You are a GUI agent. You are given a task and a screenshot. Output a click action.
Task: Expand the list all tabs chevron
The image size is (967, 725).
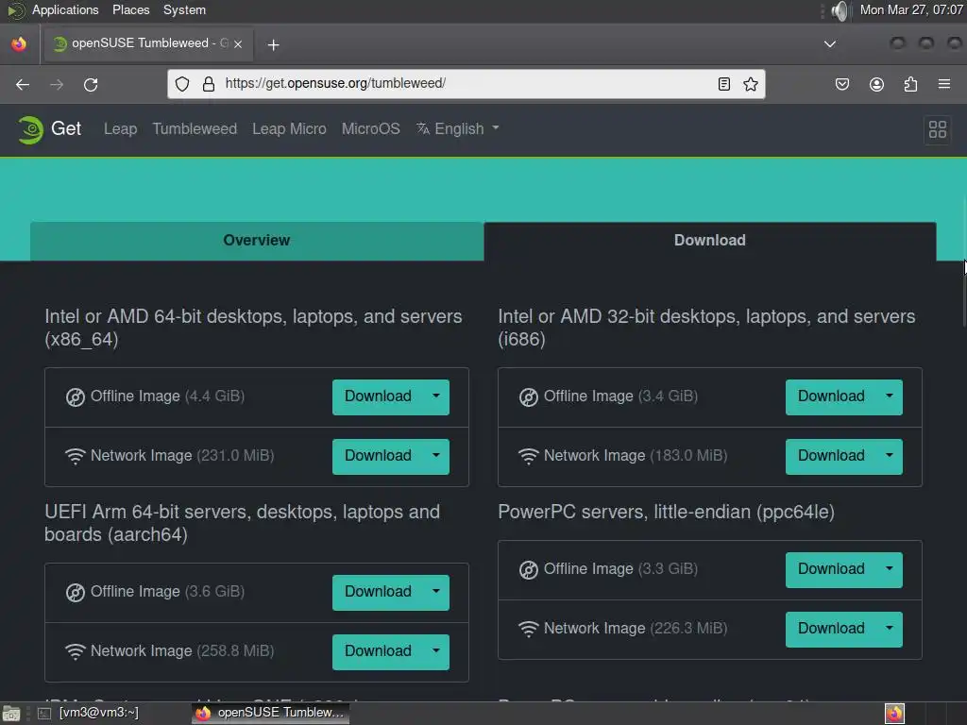click(x=830, y=43)
